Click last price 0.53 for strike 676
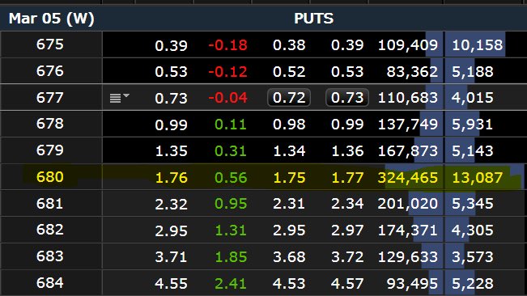The height and width of the screenshot is (296, 527). tap(171, 72)
